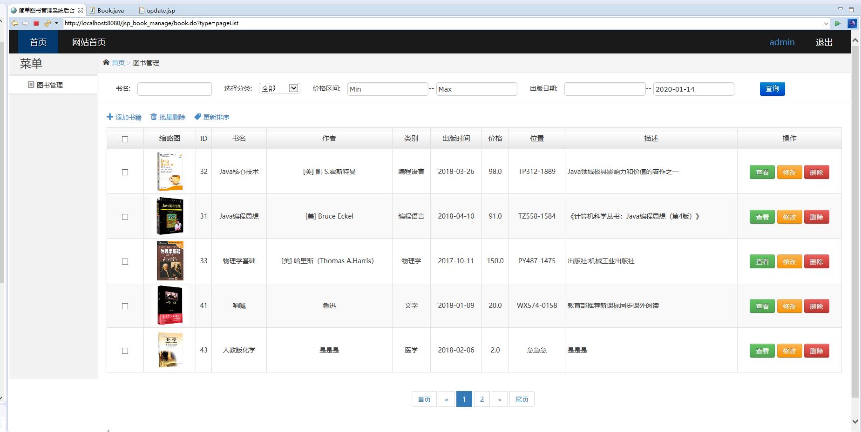861x432 pixels.
Task: Click the browser back arrow icon
Action: tap(15, 23)
